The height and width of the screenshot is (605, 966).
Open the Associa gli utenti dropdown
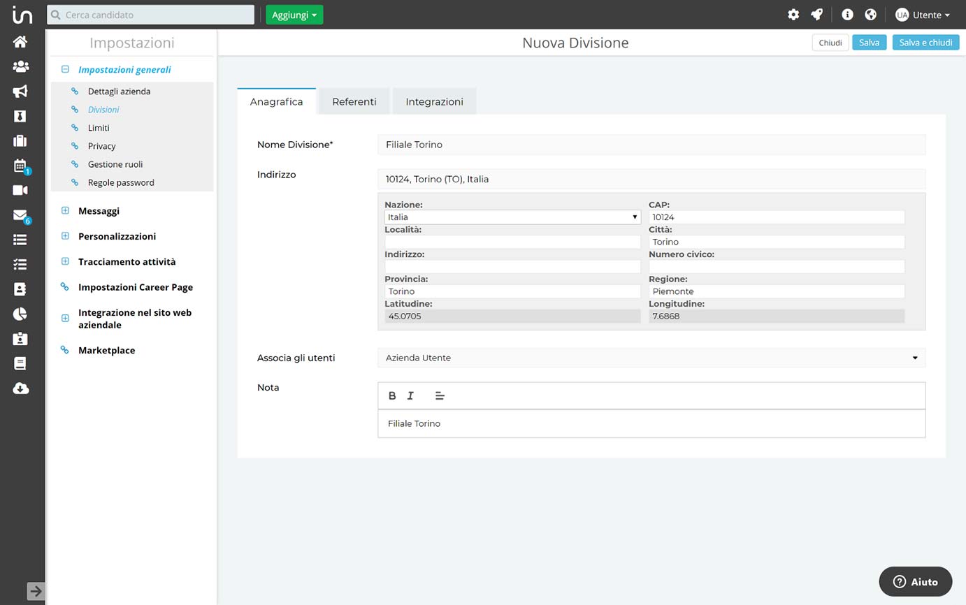pyautogui.click(x=651, y=358)
